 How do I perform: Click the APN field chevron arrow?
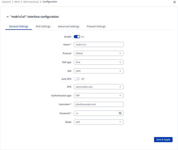coord(120,87)
